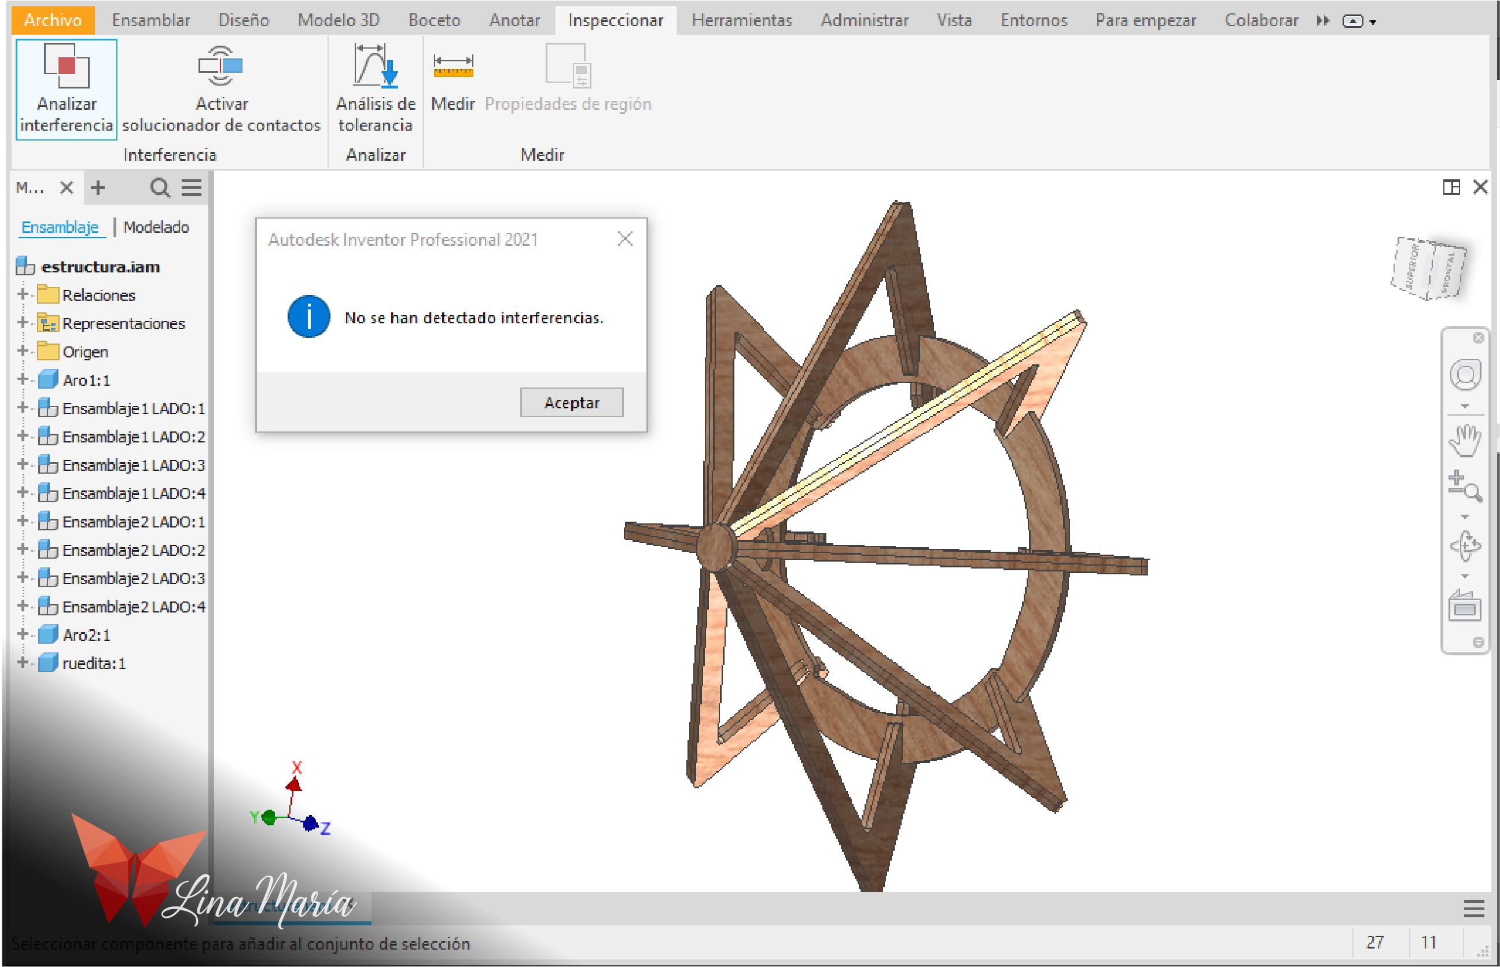Open the Entornos ribbon tab
The width and height of the screenshot is (1500, 967).
[x=1034, y=20]
